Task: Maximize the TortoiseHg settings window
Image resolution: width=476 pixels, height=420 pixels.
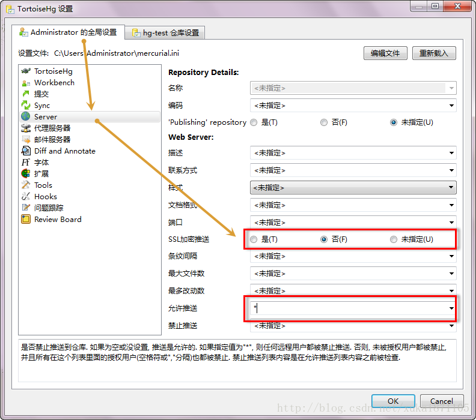Action: click(x=435, y=6)
